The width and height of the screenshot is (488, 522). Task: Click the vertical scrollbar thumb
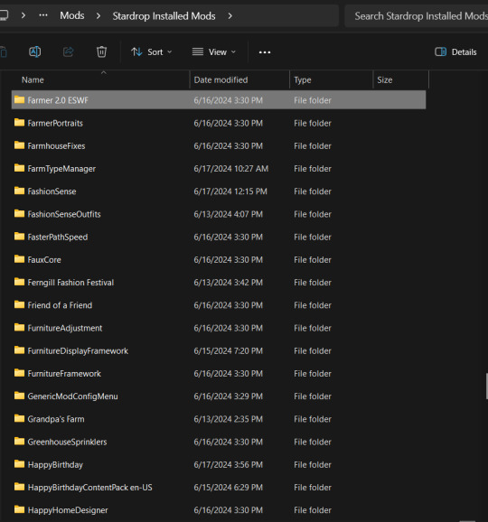[487, 387]
